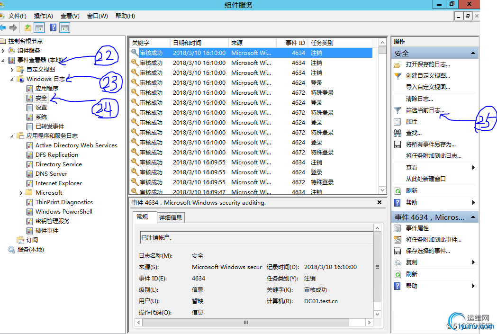Click the Forward arrow toolbar icon
The height and width of the screenshot is (334, 497).
tap(13, 28)
